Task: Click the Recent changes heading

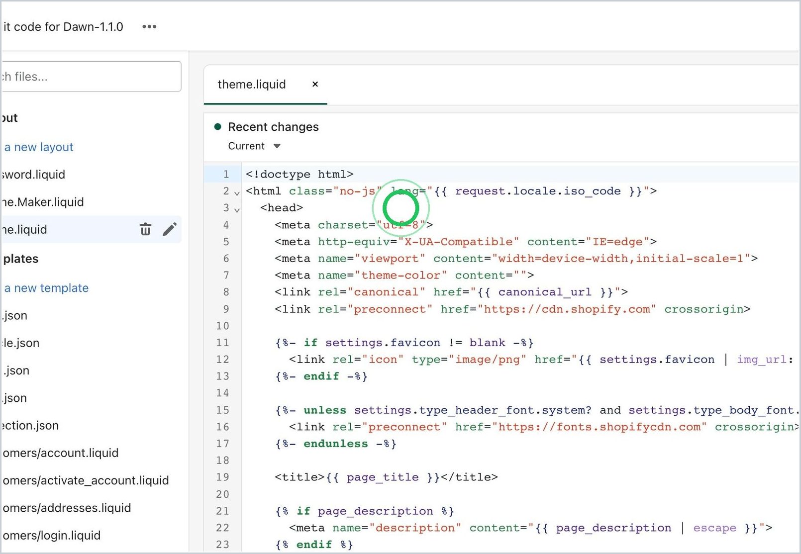Action: (273, 127)
